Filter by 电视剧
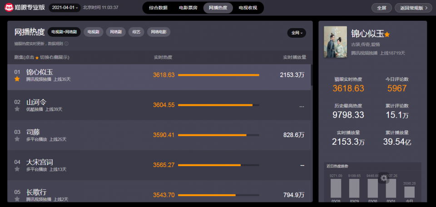The height and width of the screenshot is (207, 436). click(x=94, y=32)
